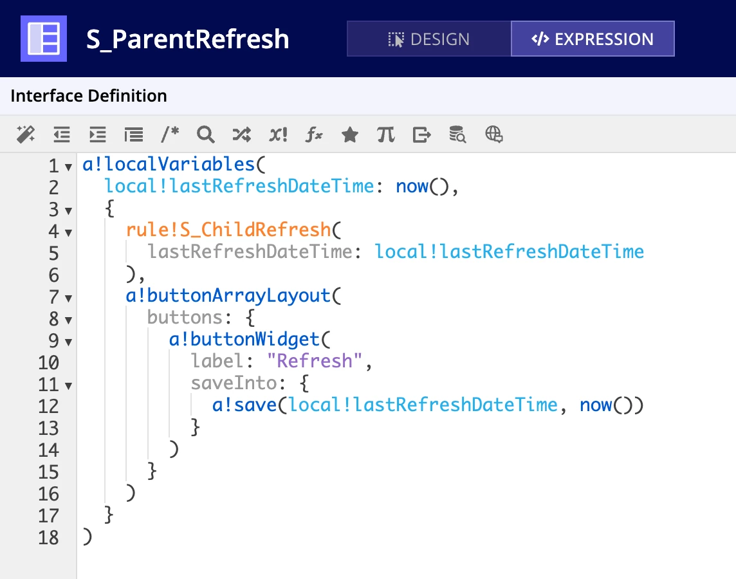Viewport: 736px width, 579px height.
Task: Click saveInto parameter on line 11
Action: 234,383
